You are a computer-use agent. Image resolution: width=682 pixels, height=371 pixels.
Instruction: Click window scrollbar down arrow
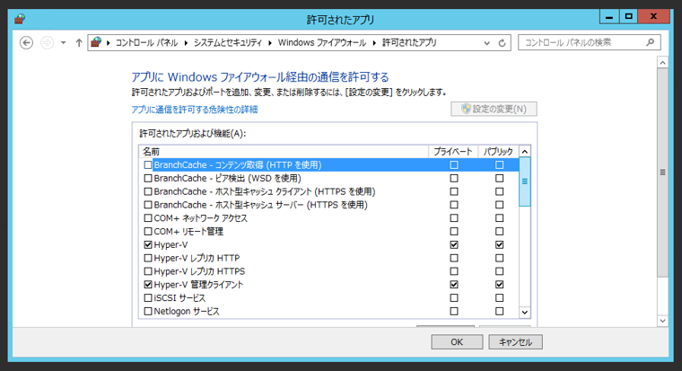pyautogui.click(x=662, y=321)
